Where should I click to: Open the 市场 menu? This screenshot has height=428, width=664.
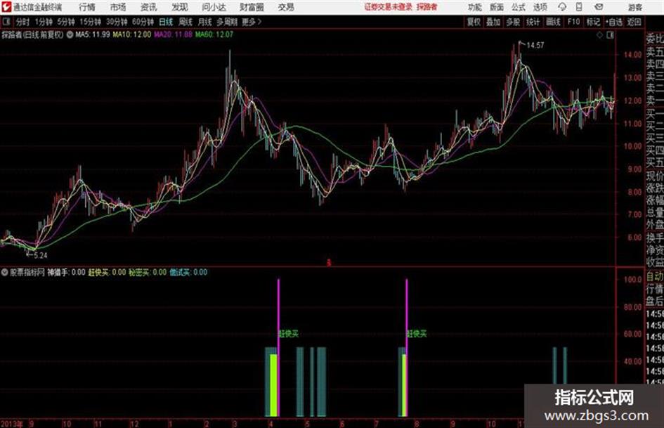(x=118, y=7)
